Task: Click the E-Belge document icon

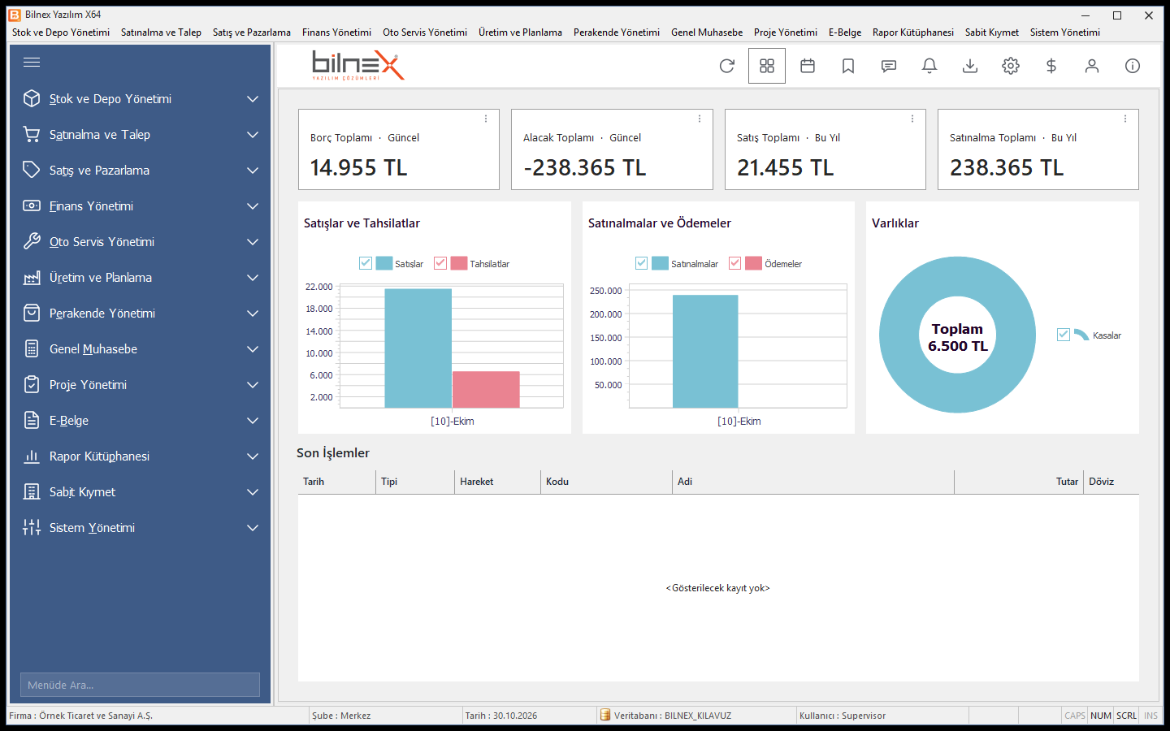Action: [32, 420]
